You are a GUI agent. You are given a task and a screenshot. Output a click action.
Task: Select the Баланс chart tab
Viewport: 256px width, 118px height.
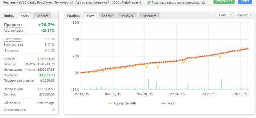click(x=107, y=16)
